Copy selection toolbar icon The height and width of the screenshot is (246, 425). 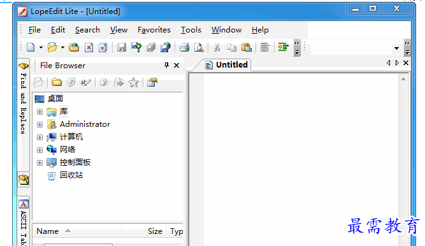[231, 47]
